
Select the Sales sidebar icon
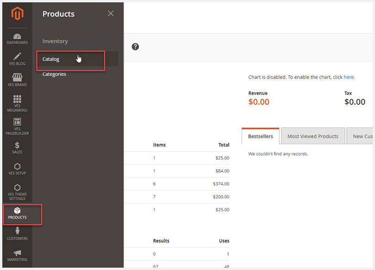pos(17,148)
